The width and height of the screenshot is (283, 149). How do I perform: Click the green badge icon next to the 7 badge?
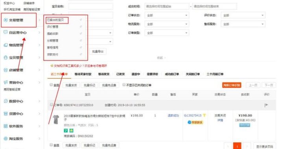pos(71,131)
